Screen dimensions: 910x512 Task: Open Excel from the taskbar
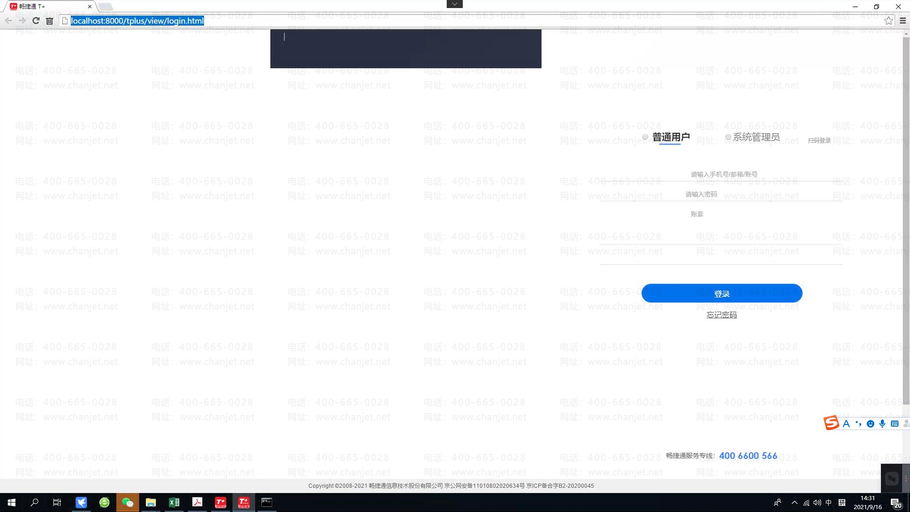tap(174, 502)
